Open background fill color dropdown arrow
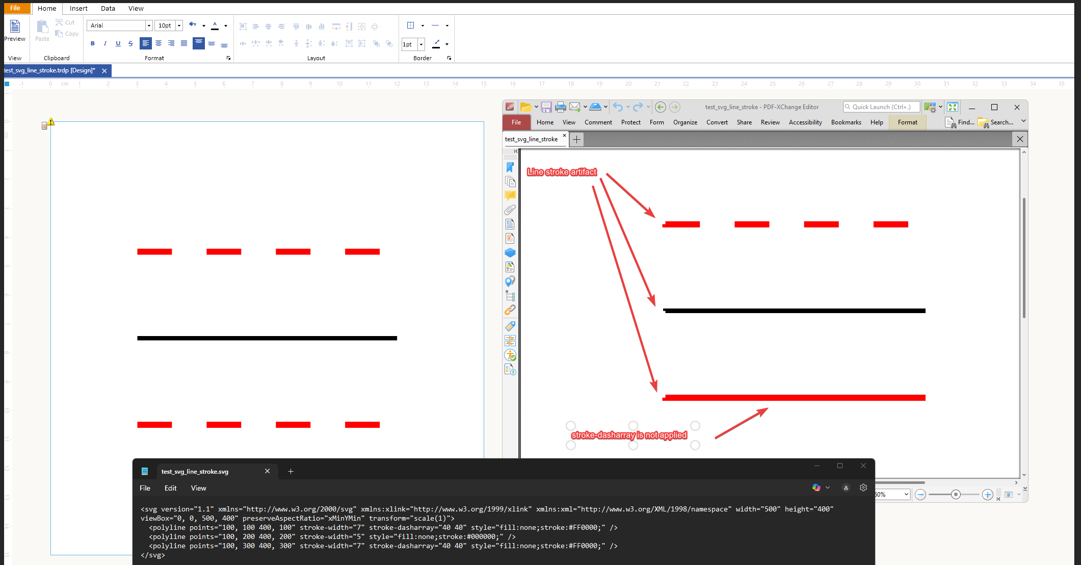Viewport: 1081px width, 565px height. (x=204, y=25)
